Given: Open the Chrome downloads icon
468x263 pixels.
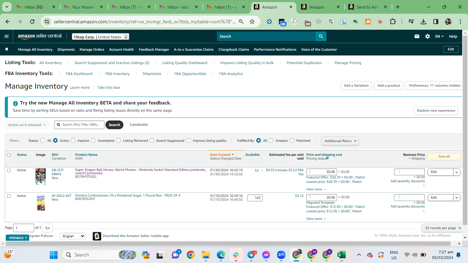Looking at the screenshot, I should (423, 22).
